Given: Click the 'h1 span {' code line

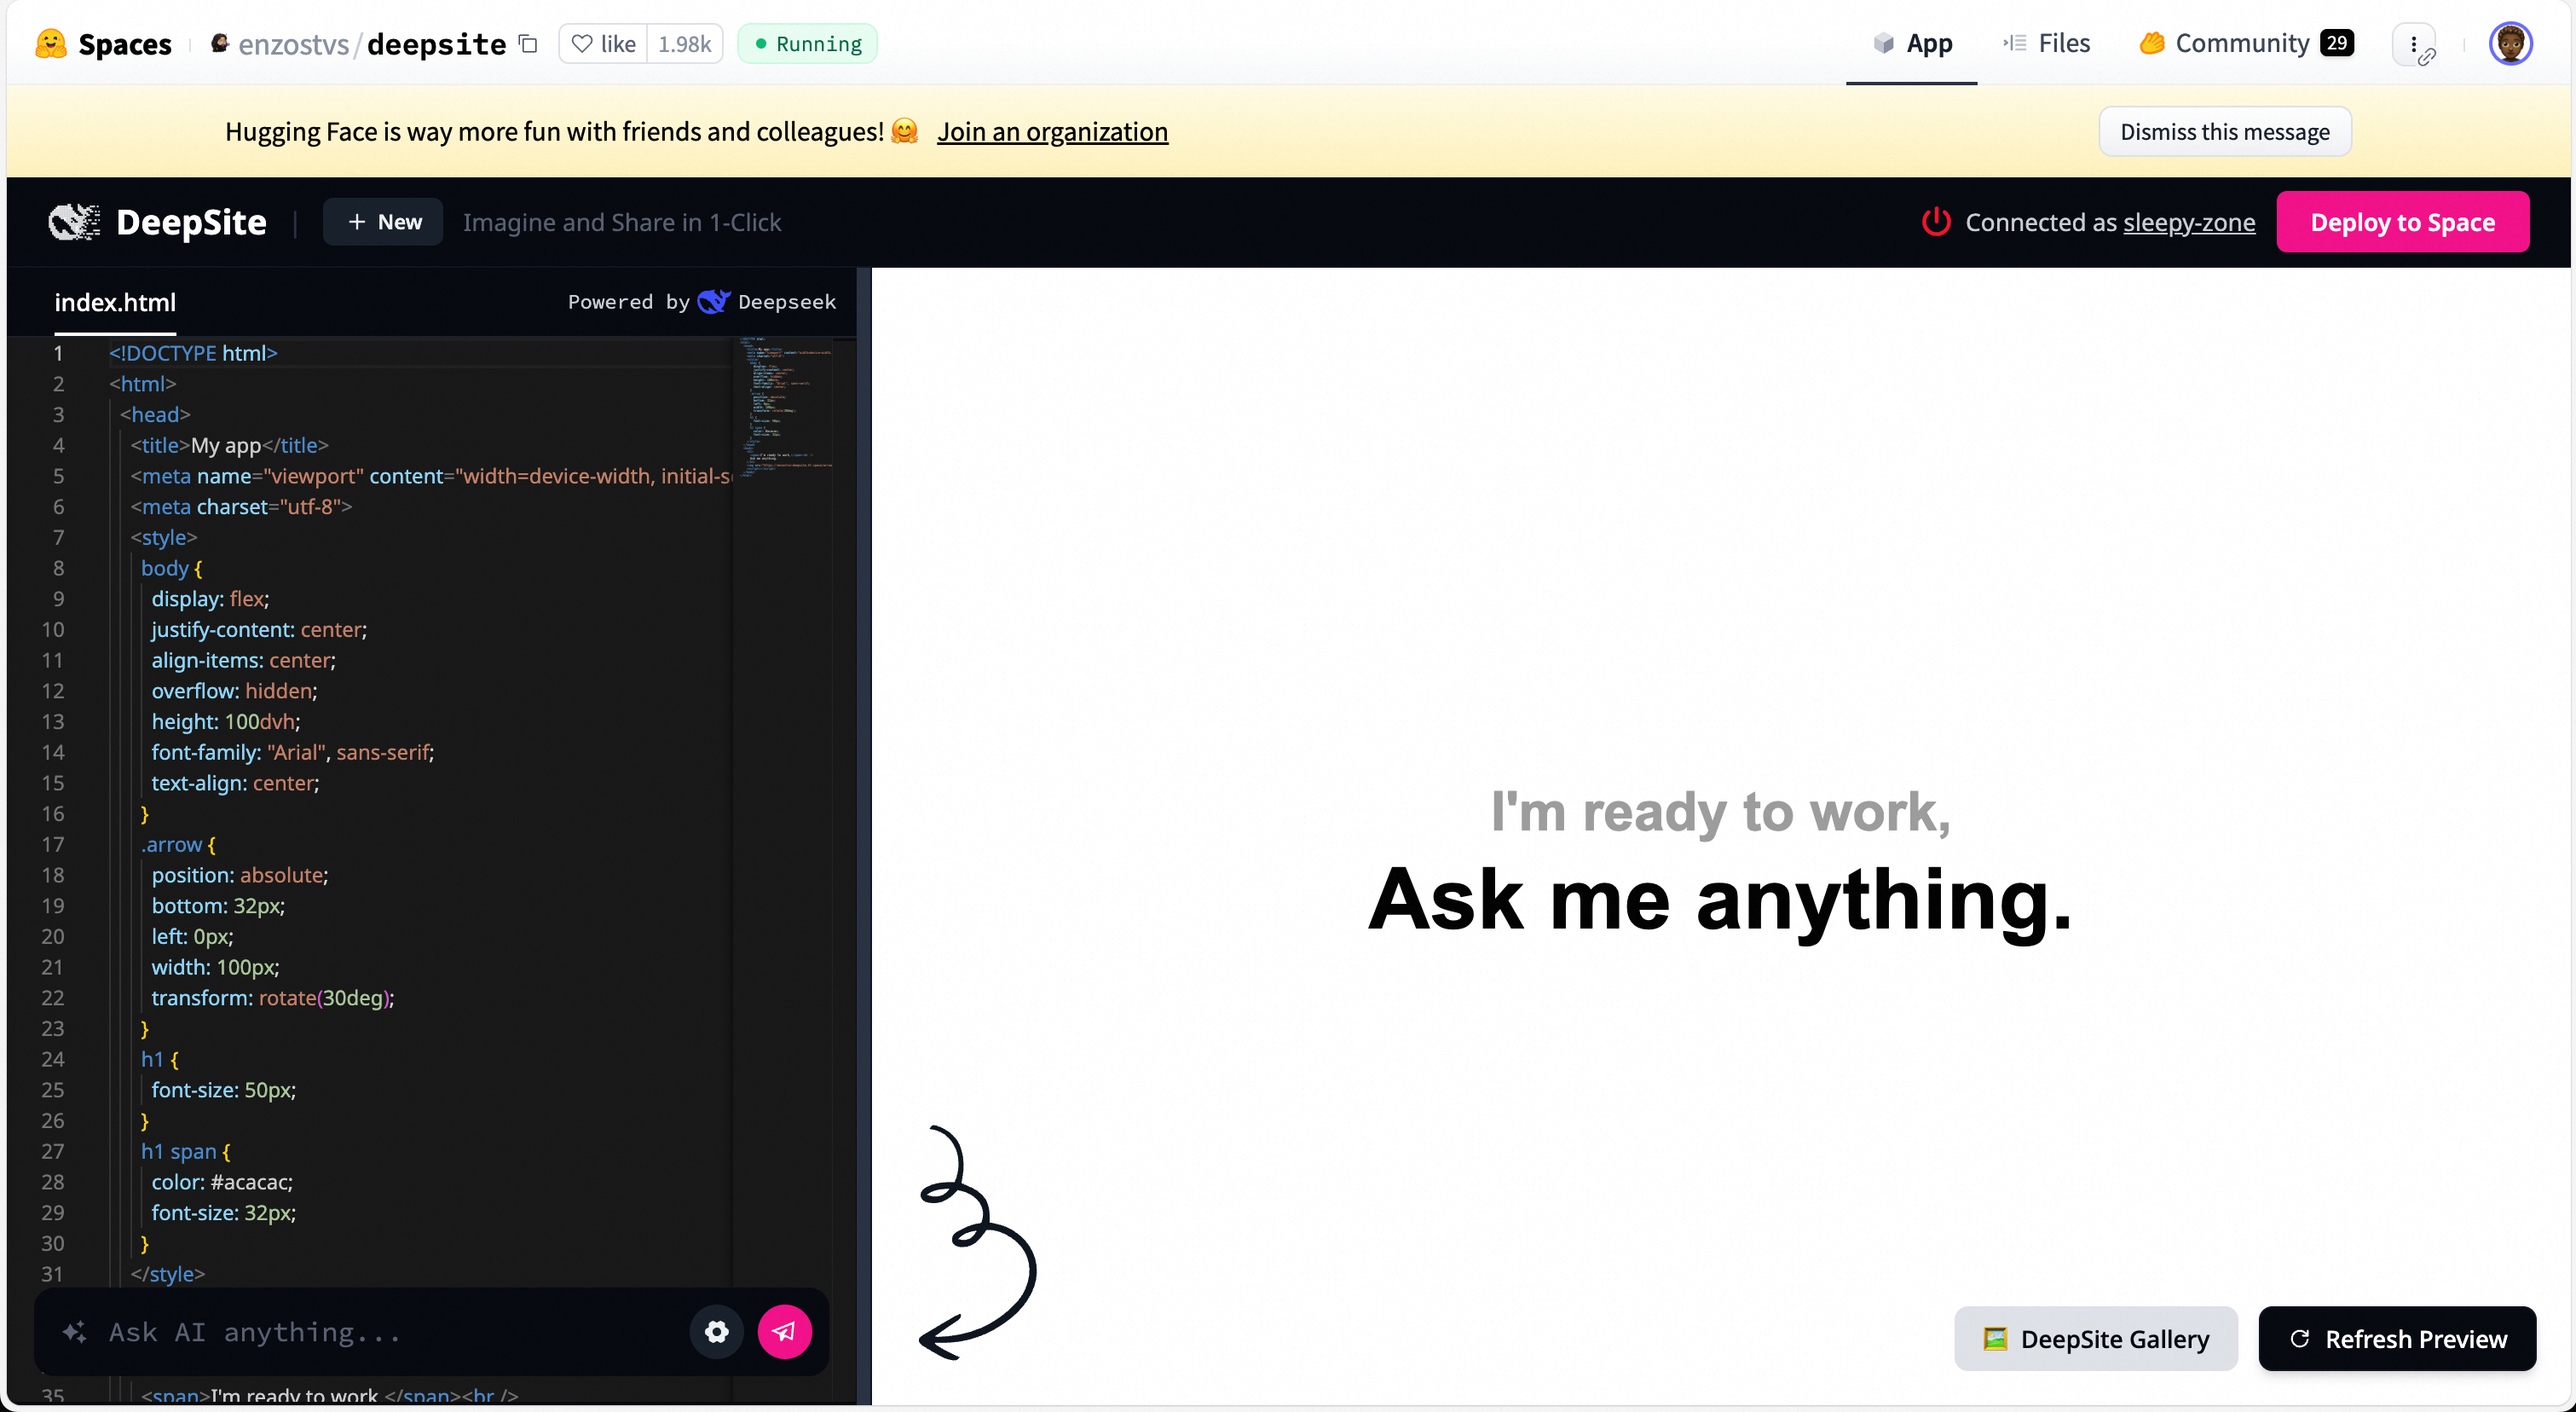Looking at the screenshot, I should tap(185, 1152).
